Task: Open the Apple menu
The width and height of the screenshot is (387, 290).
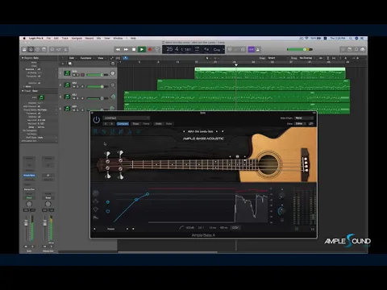Action: click(x=24, y=39)
